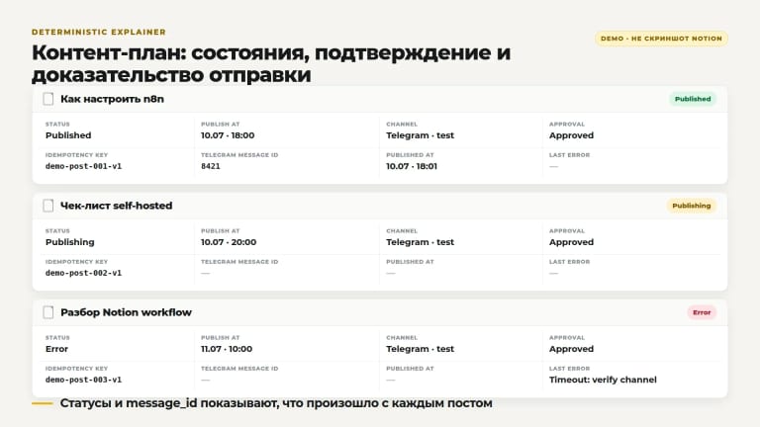The image size is (760, 427).
Task: Click Telegram message ID 8421
Action: click(211, 166)
